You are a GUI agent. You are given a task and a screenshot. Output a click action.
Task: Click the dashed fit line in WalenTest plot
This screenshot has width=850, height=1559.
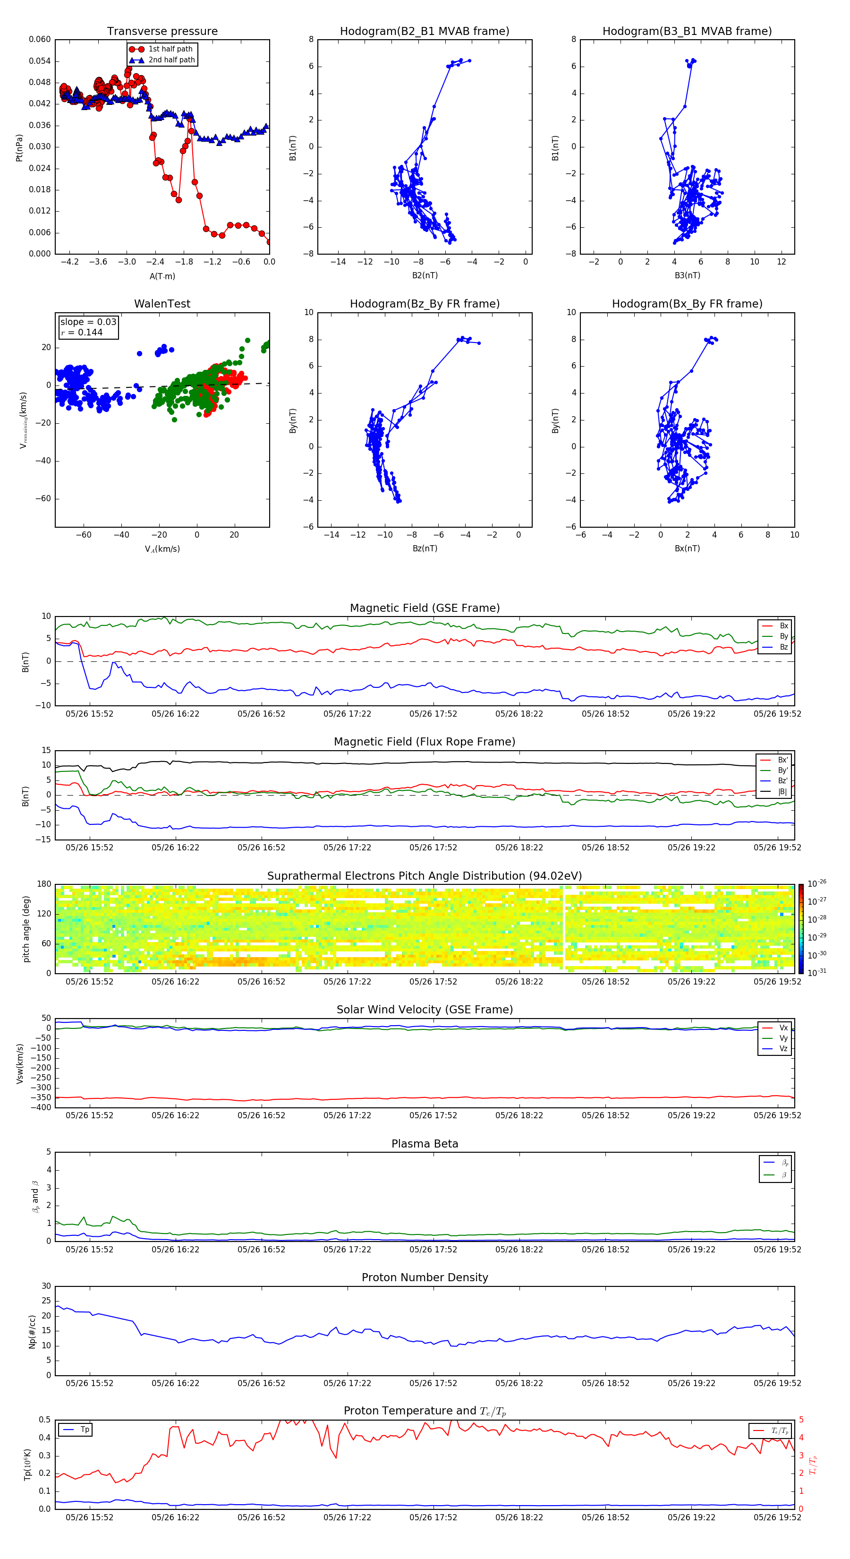(162, 386)
